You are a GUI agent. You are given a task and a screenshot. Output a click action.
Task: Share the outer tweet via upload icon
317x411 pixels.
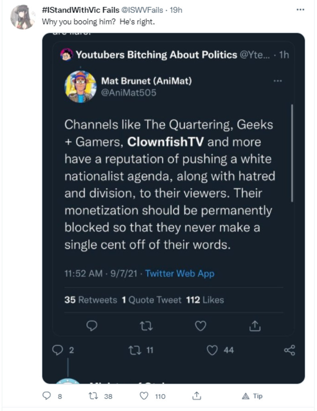click(x=197, y=396)
